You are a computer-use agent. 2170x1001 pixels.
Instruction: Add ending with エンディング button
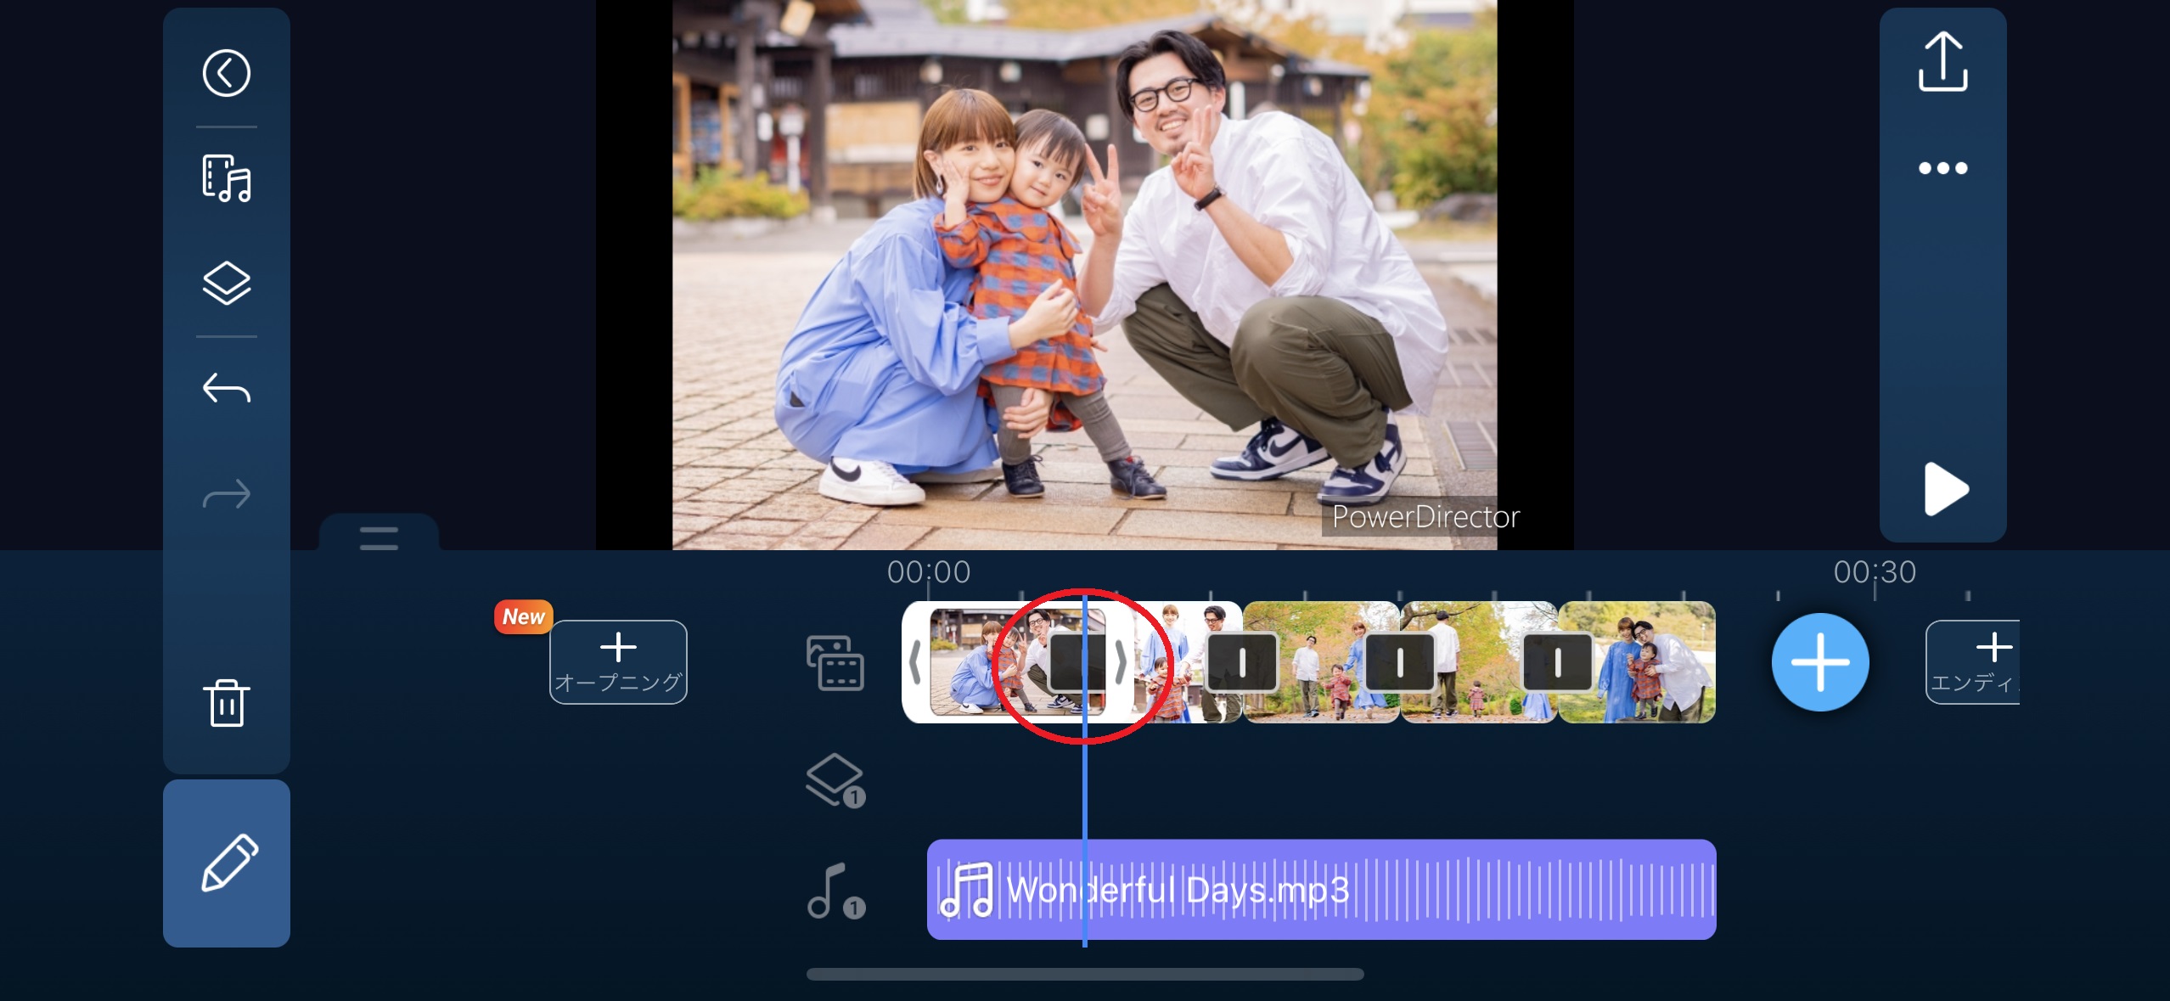[x=1973, y=661]
